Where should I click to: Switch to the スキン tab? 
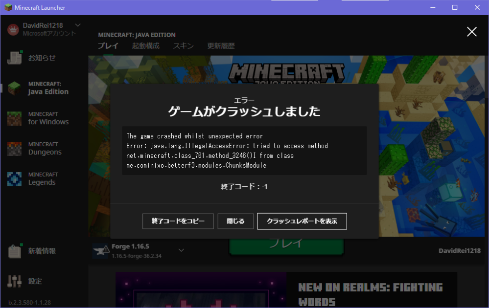[x=184, y=46]
